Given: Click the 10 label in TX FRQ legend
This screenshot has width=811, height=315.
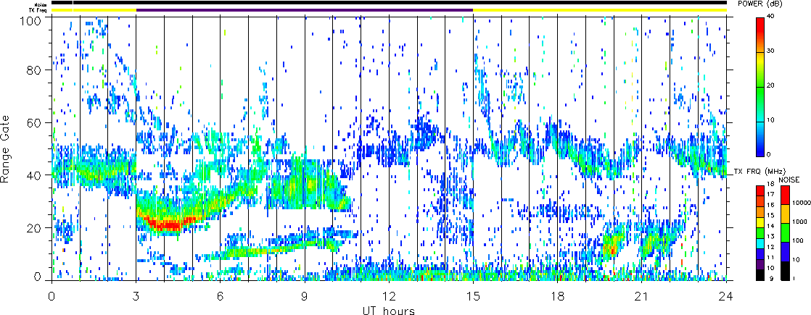Looking at the screenshot, I should (x=770, y=268).
